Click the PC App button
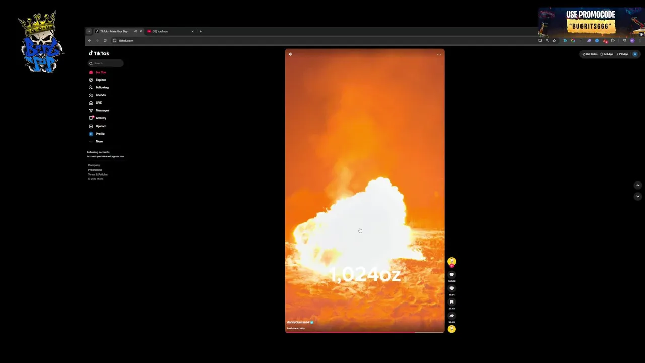645x363 pixels. pyautogui.click(x=622, y=54)
